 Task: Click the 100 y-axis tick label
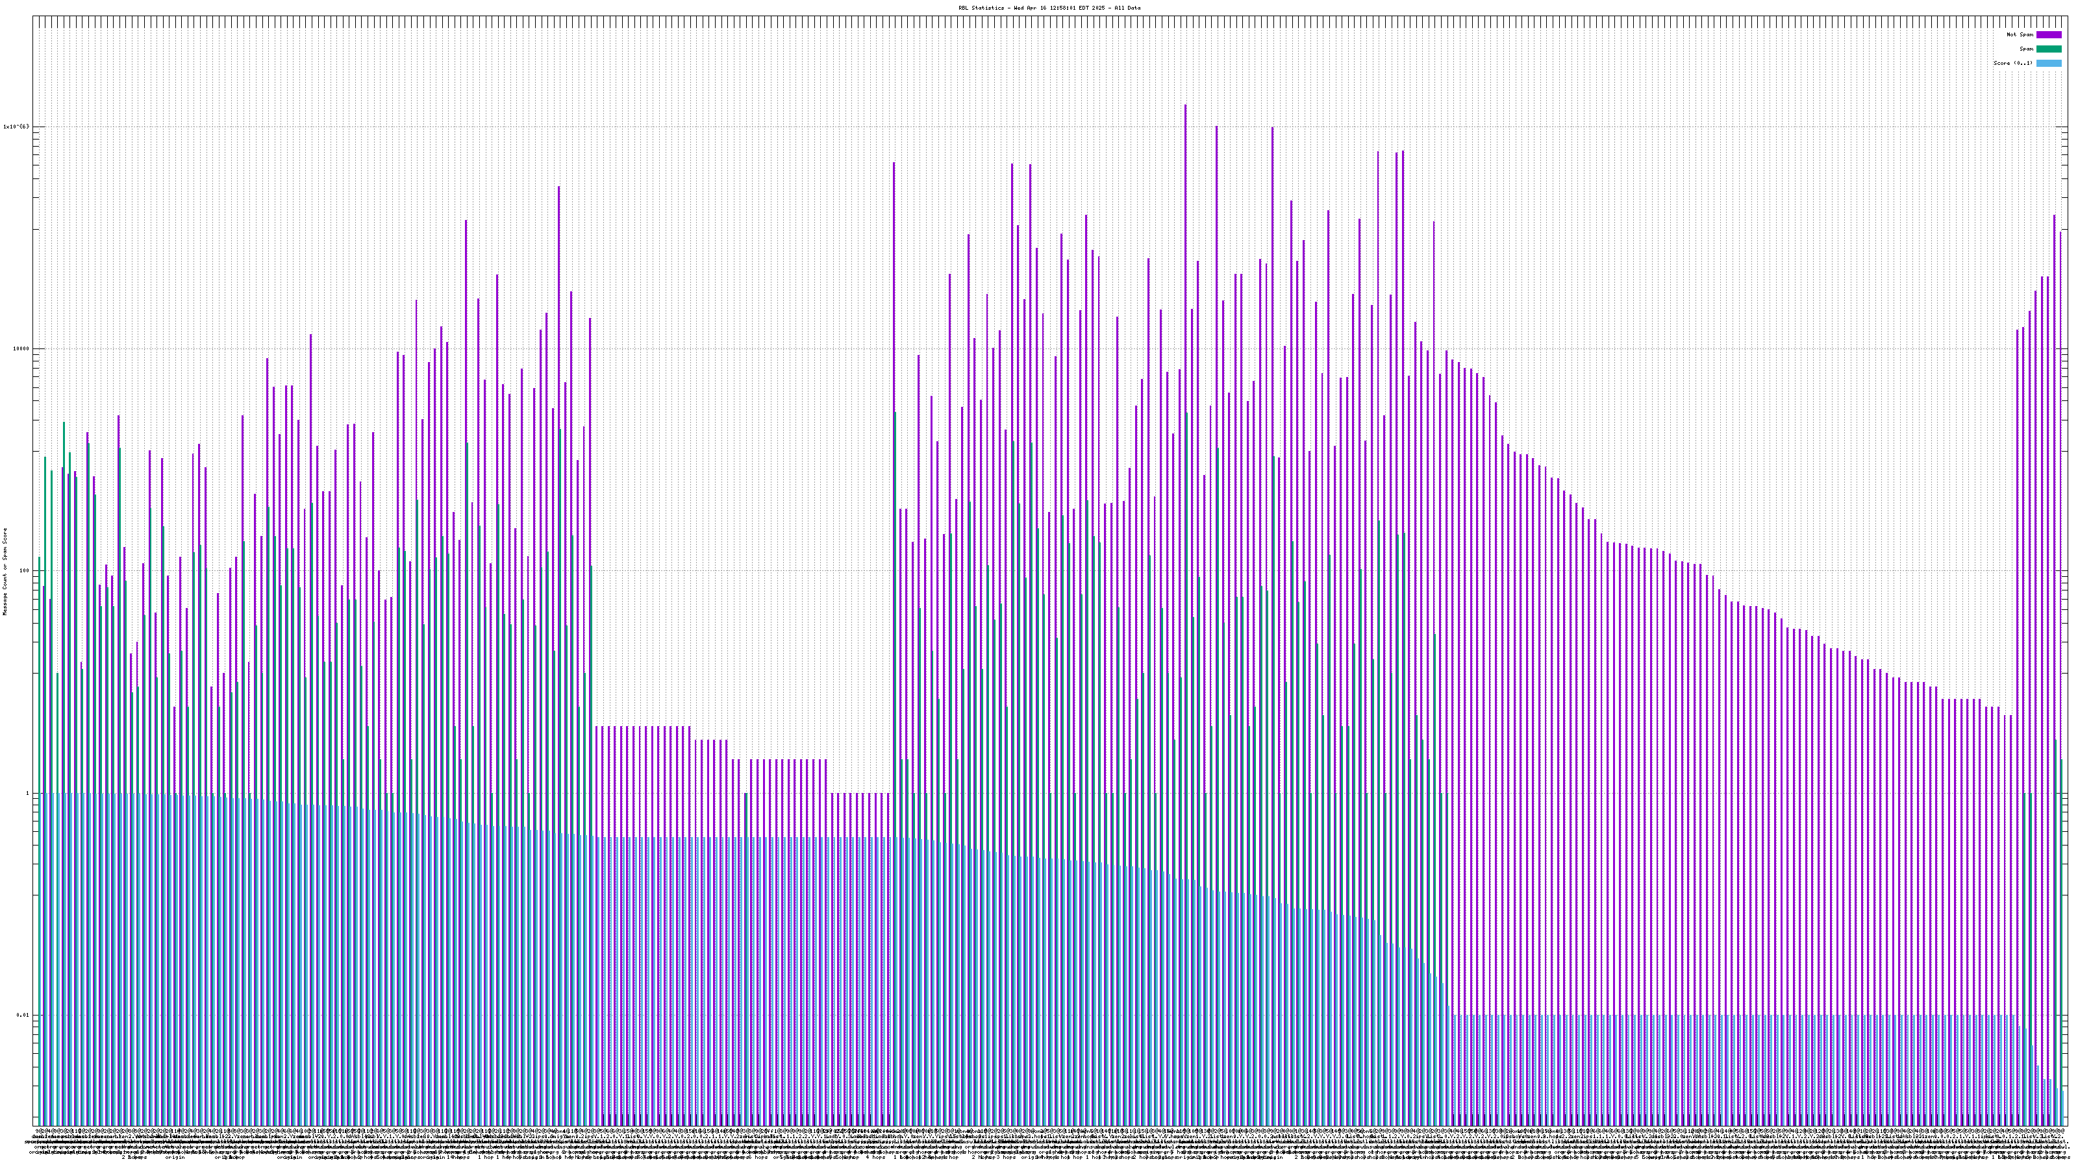[23, 571]
